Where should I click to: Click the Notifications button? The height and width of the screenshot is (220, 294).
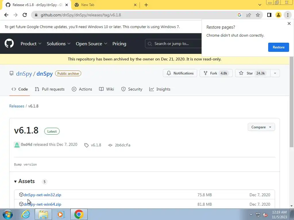[180, 73]
